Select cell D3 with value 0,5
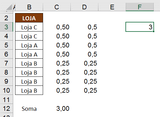160x117 pixels. [84, 27]
